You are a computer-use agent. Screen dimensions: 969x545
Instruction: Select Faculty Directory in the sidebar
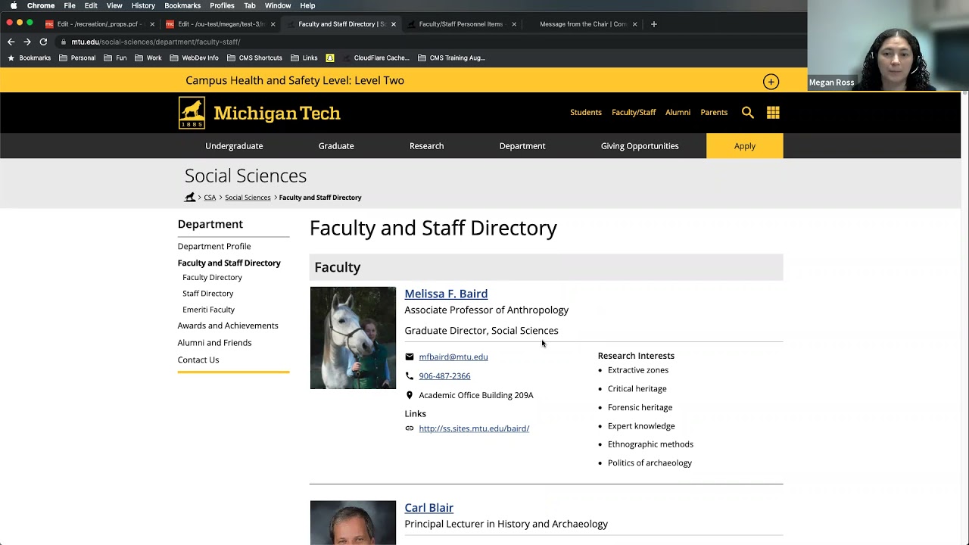[212, 278]
